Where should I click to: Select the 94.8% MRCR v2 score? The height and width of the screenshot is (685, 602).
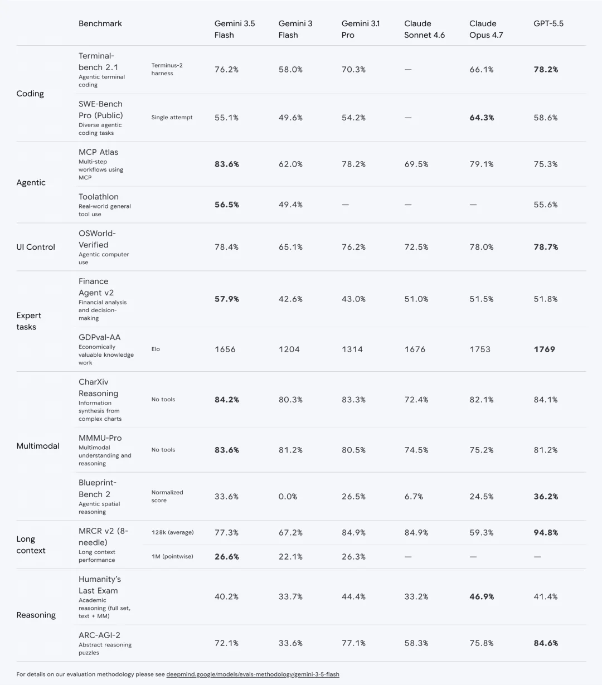pyautogui.click(x=546, y=533)
